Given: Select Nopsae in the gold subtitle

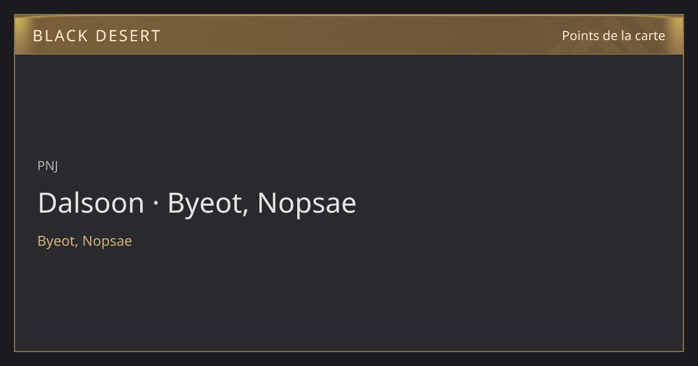Looking at the screenshot, I should coord(107,242).
